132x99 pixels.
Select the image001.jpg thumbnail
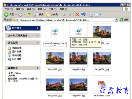point(102,32)
